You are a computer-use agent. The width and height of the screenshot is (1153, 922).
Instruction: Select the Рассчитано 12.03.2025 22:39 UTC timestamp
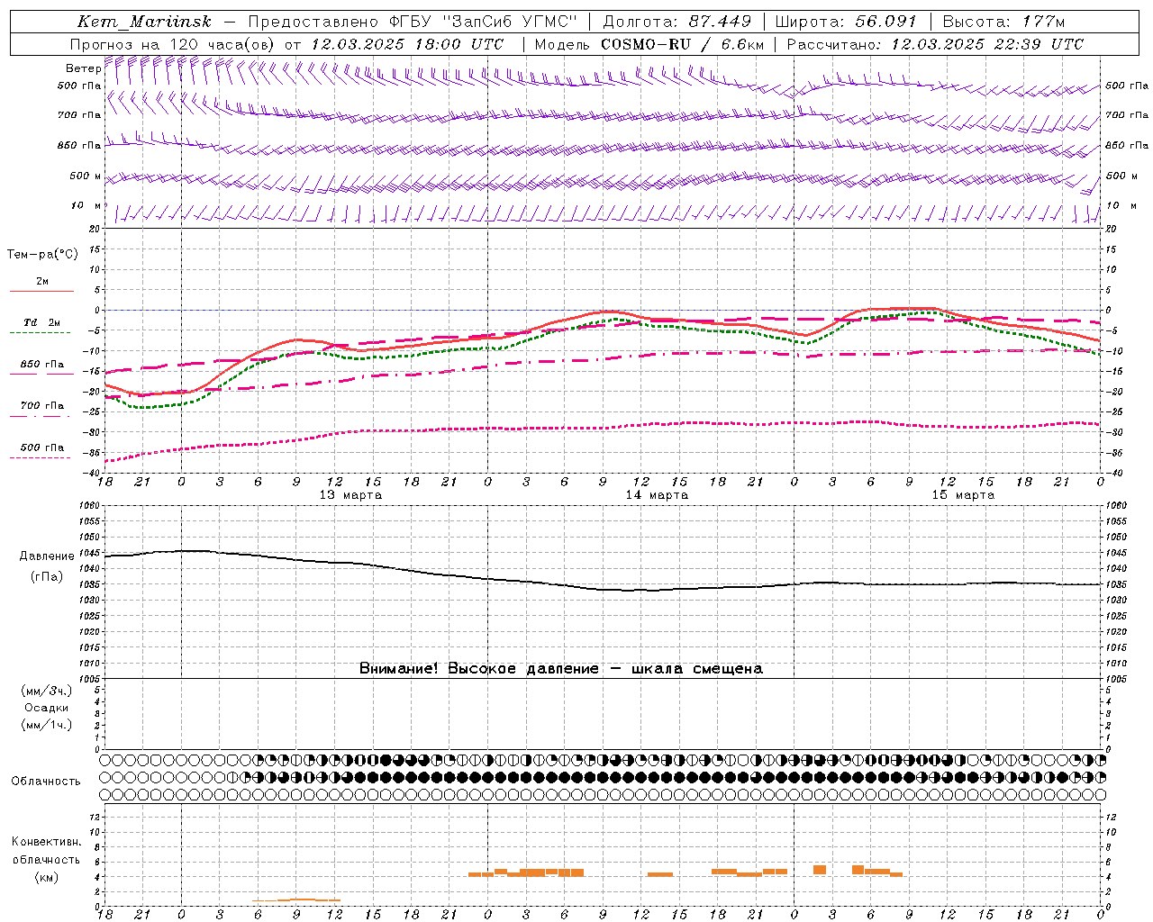tap(935, 44)
